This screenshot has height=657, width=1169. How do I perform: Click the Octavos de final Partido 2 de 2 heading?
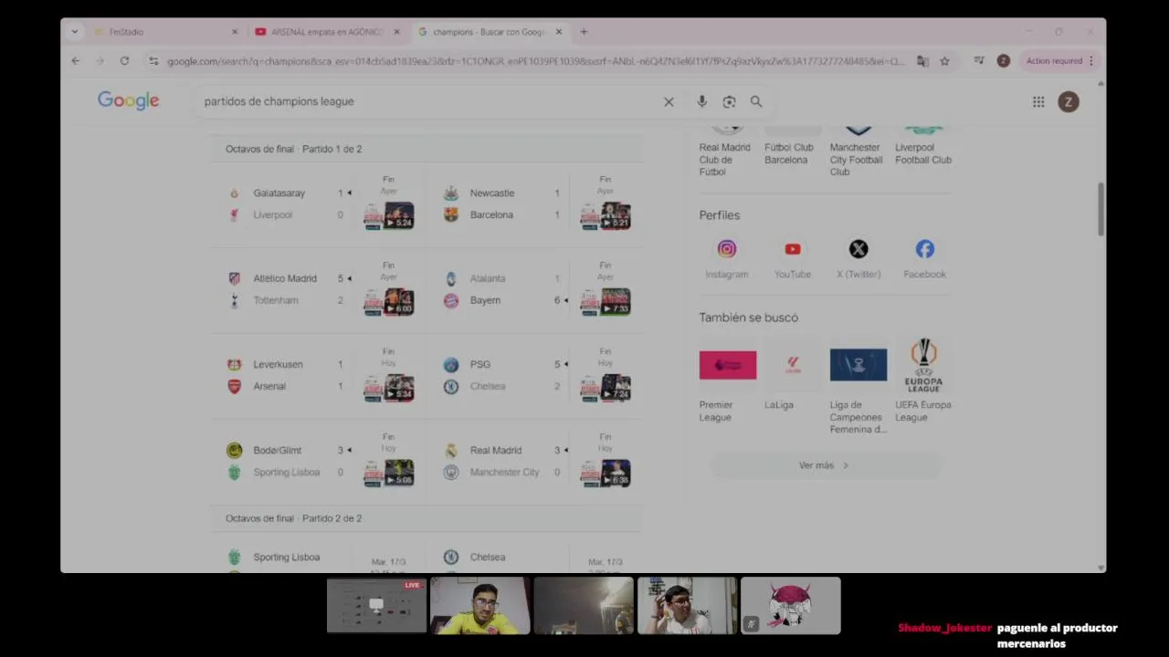294,518
